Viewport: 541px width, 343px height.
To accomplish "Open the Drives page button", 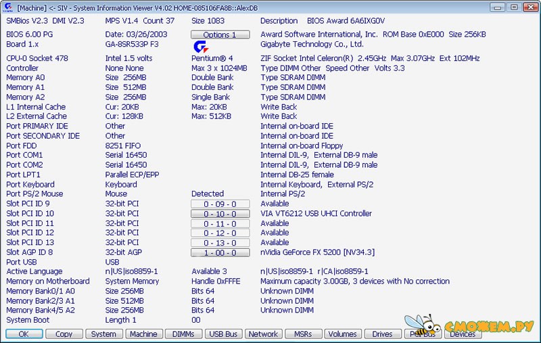I will coord(383,334).
